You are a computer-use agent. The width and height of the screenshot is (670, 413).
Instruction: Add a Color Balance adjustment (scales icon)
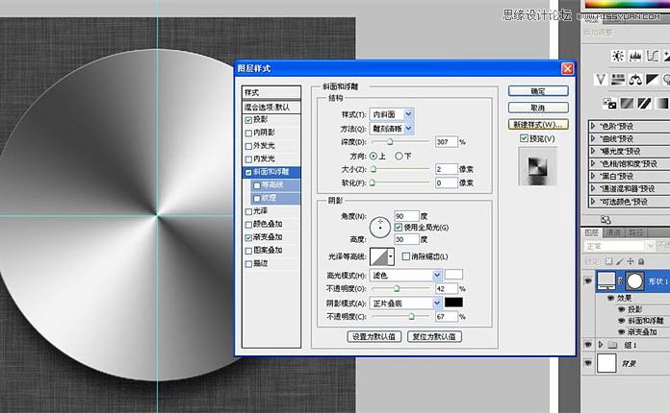click(x=635, y=80)
